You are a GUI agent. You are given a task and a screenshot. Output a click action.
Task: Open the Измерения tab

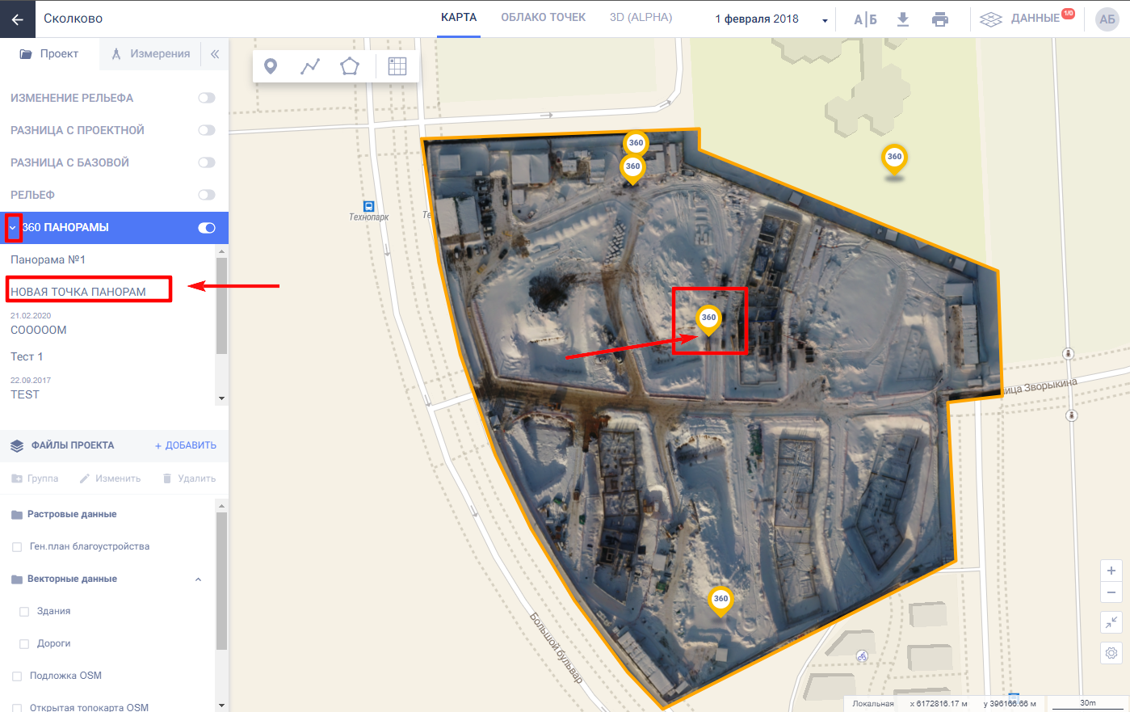(151, 54)
